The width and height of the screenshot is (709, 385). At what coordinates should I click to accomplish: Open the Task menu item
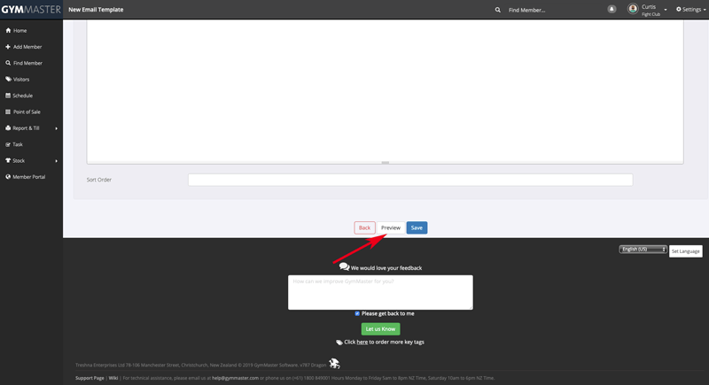pos(18,144)
